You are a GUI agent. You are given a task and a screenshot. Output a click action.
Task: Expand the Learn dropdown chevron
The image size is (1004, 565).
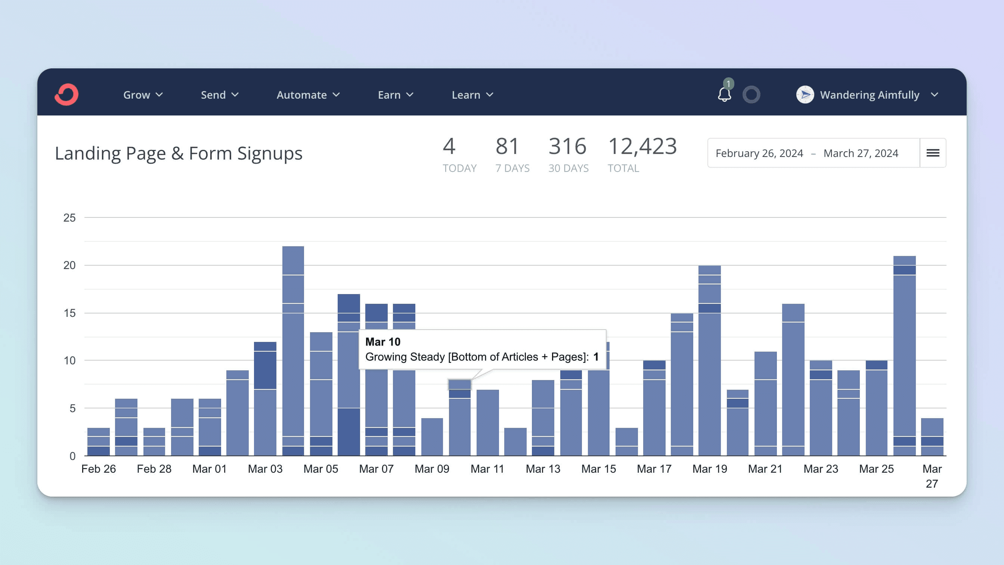pyautogui.click(x=490, y=95)
